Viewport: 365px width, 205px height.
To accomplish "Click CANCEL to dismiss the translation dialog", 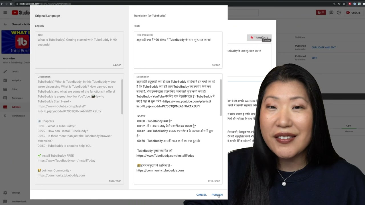I will [201, 195].
